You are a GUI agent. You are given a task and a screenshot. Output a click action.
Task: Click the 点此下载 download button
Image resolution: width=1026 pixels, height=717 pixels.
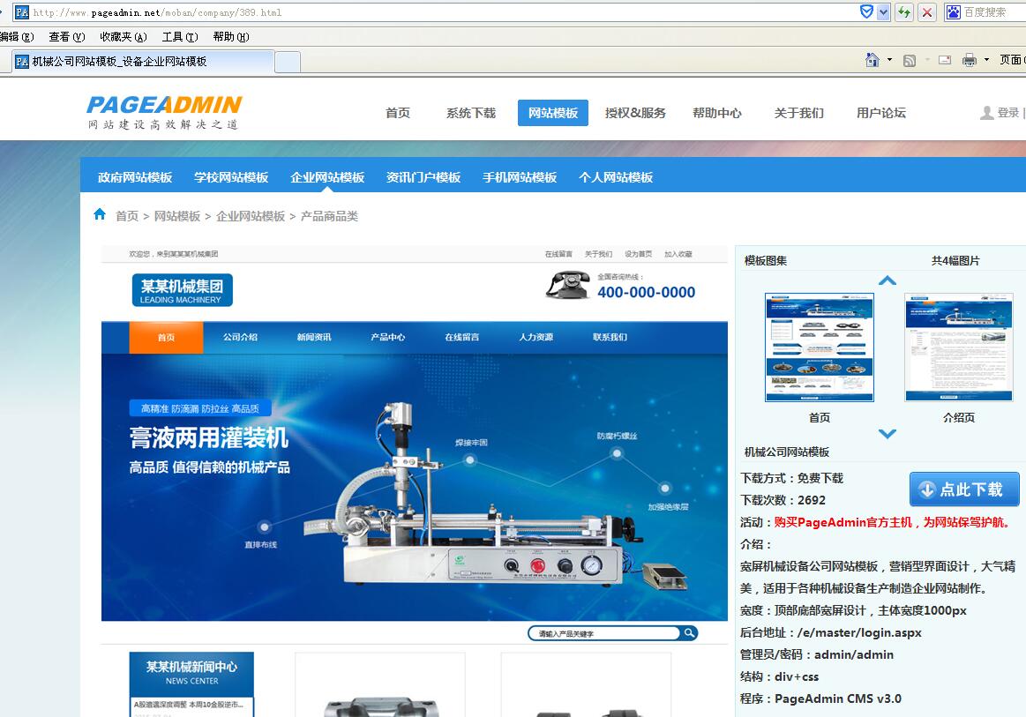(x=964, y=489)
